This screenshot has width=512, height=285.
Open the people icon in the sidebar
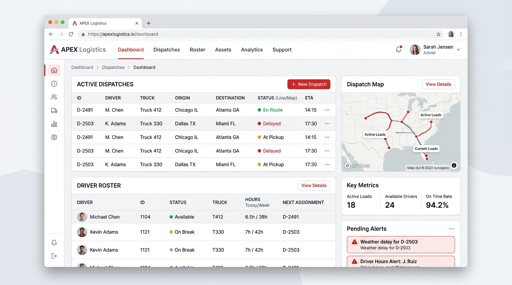pos(54,97)
